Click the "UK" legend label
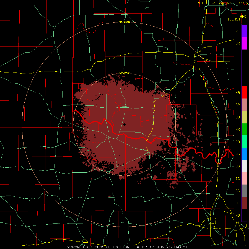 coord(237,43)
